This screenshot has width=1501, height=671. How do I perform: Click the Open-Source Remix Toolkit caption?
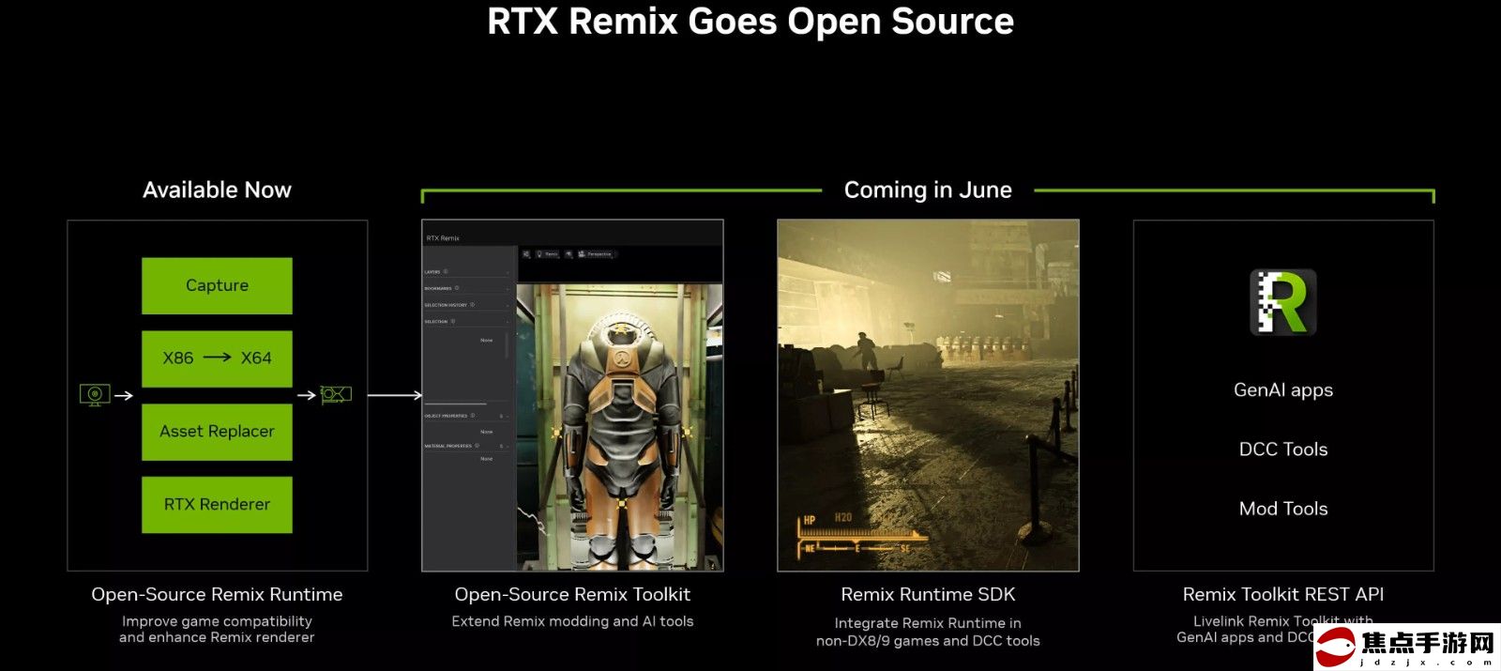point(572,594)
